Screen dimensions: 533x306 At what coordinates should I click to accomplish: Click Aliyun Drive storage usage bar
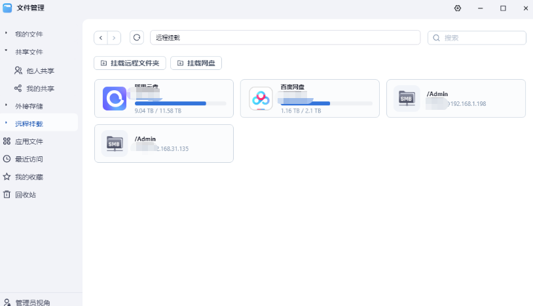180,103
